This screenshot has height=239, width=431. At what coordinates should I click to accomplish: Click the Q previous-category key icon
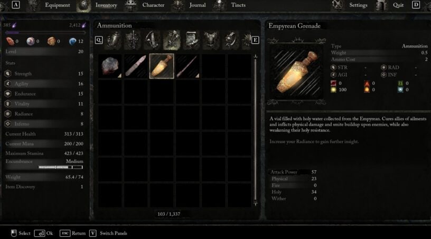point(99,40)
